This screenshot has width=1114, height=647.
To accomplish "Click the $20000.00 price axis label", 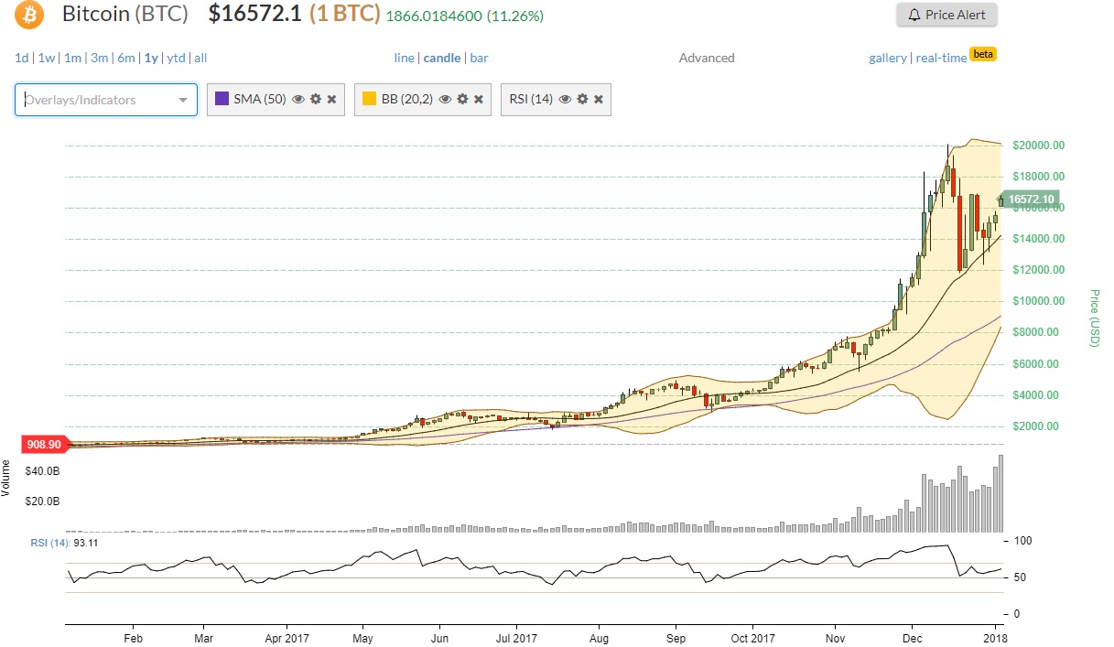I will [x=1038, y=146].
